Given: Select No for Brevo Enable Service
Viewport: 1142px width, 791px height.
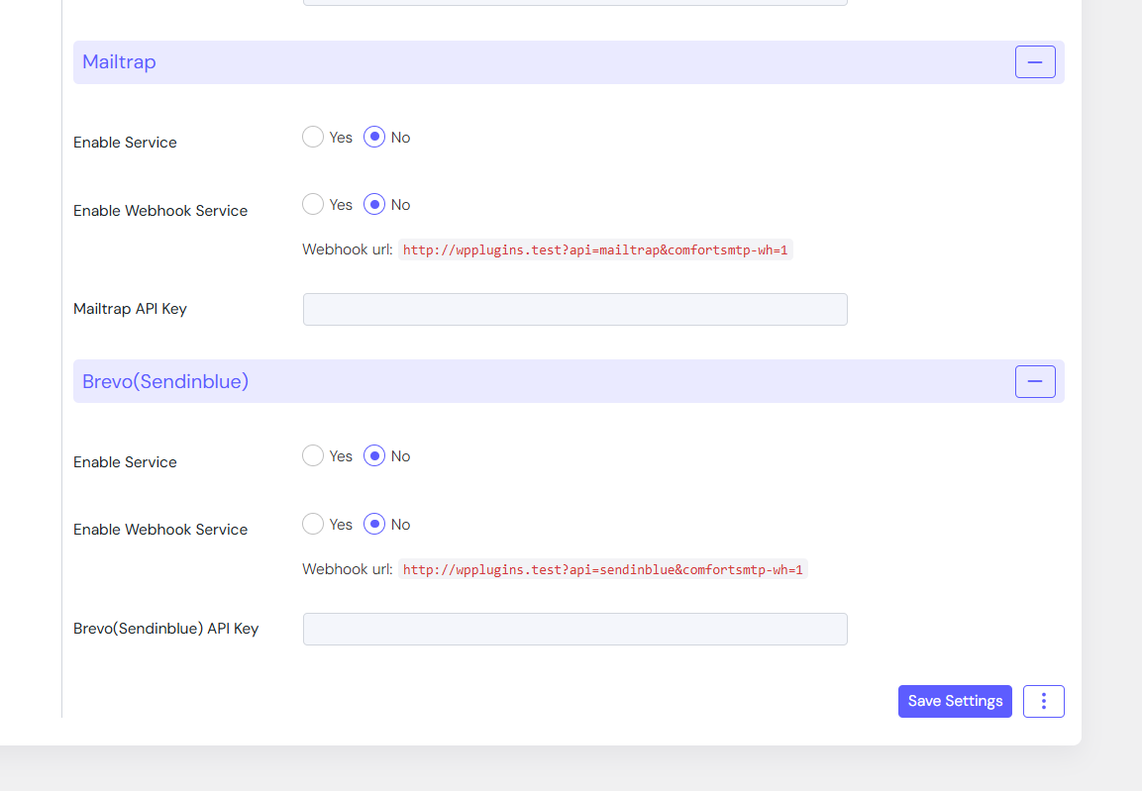Looking at the screenshot, I should (x=374, y=455).
